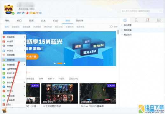165x114 pixels.
Task: Select the 首页 sub-tab
Action: [7, 27]
